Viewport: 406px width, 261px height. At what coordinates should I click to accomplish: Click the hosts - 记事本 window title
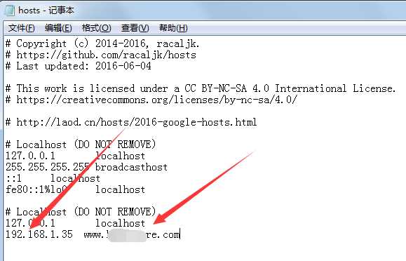[x=46, y=11]
